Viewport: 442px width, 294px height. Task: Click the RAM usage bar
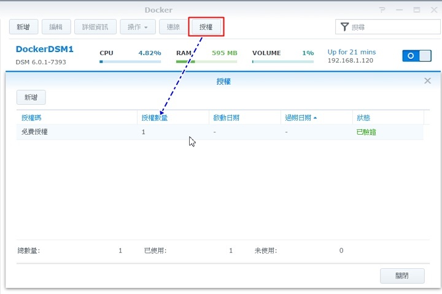[x=206, y=61]
